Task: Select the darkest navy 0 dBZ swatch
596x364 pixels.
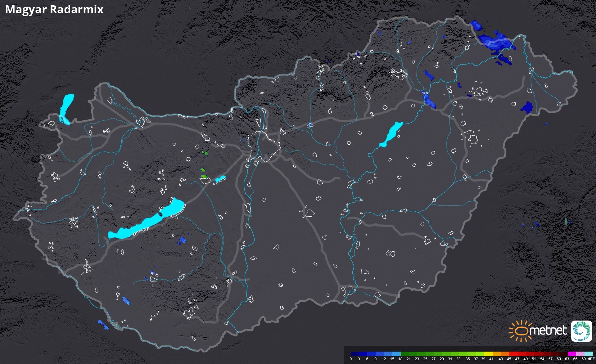Action: [x=354, y=354]
